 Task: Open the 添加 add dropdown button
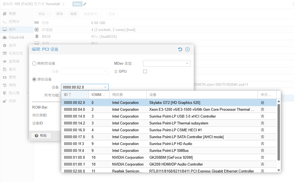coord(44,14)
